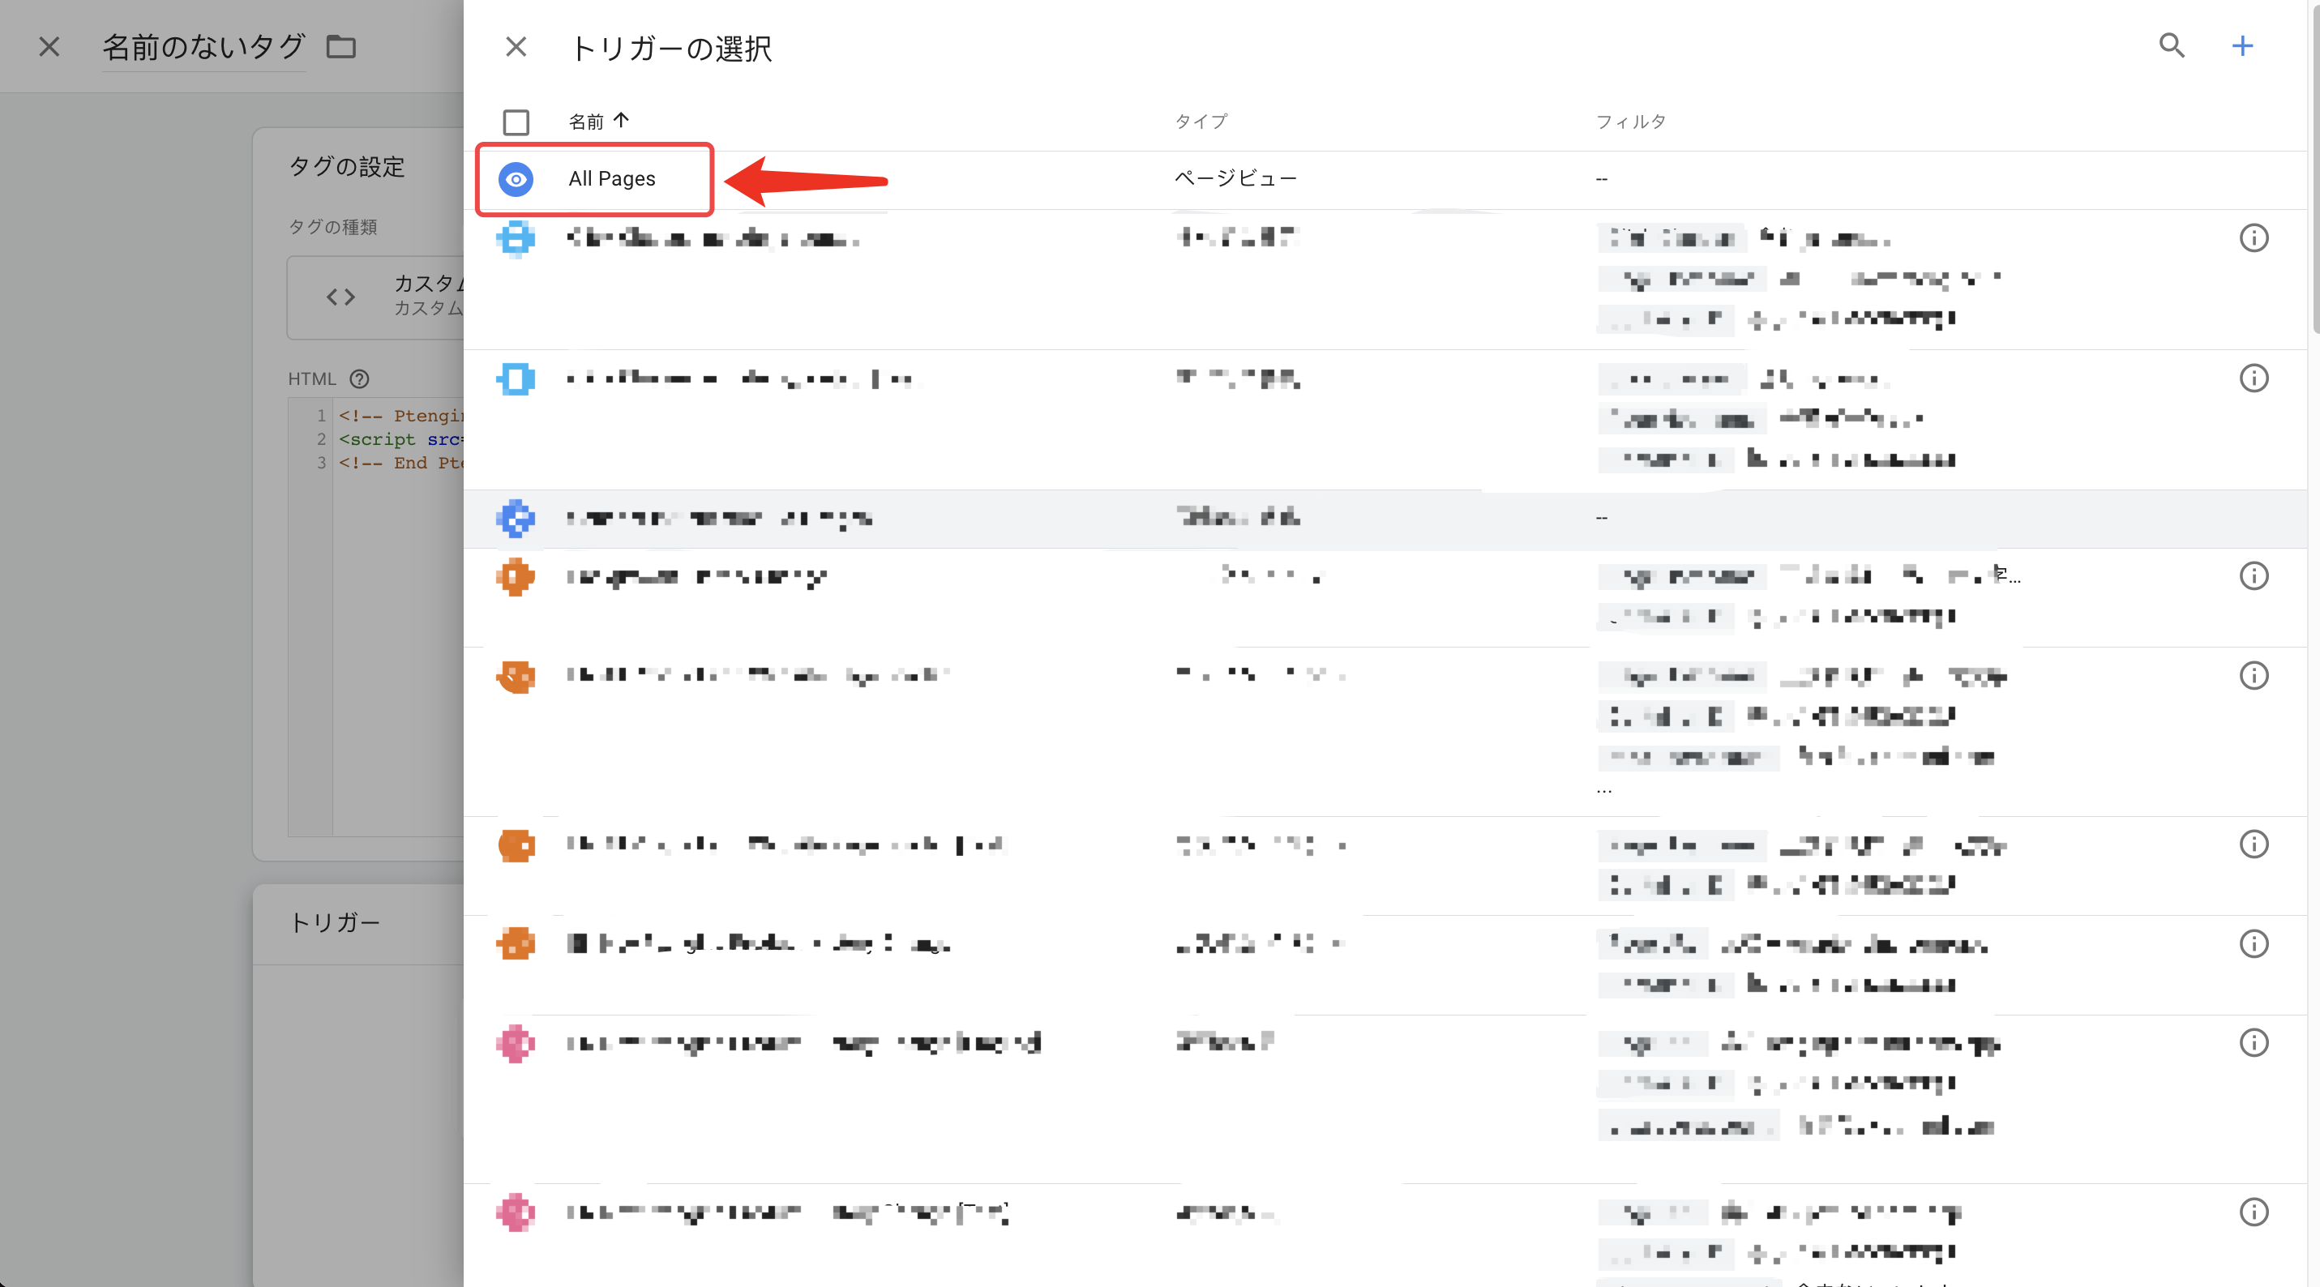This screenshot has height=1287, width=2320.
Task: Show info for the third trigger row
Action: 2254,378
